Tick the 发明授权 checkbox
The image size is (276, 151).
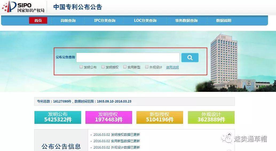[103, 67]
